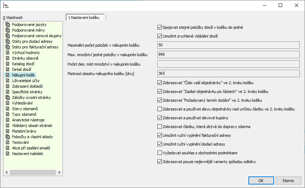Enable Zobrazovat částku do dopravy zdarma
Viewport: 305px width, 188px height.
160,126
